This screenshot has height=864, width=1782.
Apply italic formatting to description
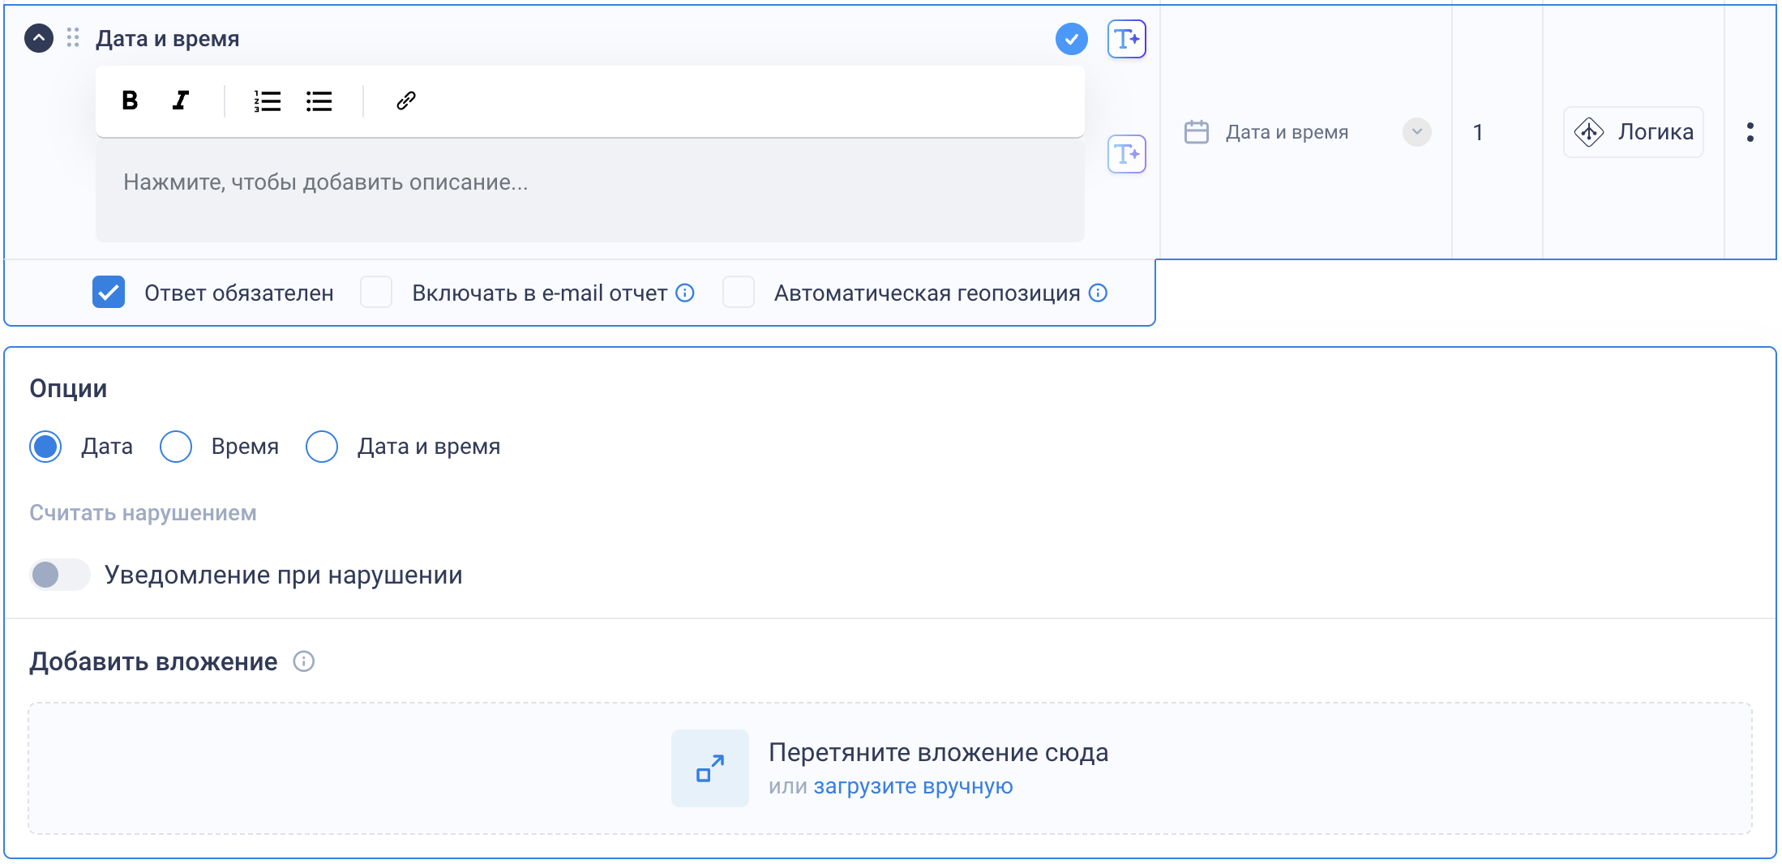point(181,101)
